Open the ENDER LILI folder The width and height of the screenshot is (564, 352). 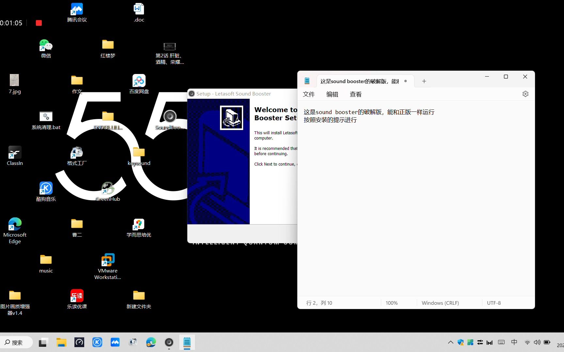(108, 120)
